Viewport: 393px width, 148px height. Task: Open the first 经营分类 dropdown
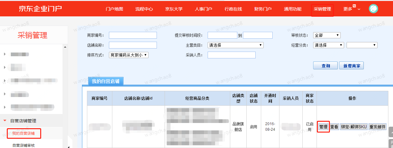pos(329,45)
